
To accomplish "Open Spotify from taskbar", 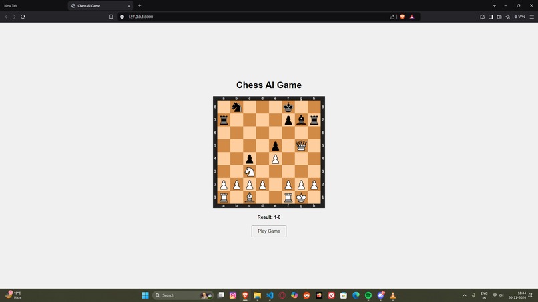I will tap(368, 295).
